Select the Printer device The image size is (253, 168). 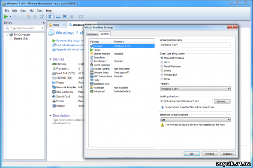[x=60, y=101]
